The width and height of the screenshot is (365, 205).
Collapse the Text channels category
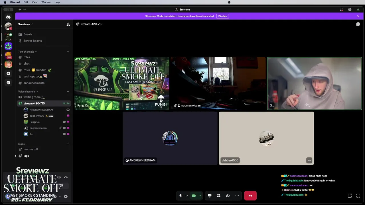27,52
